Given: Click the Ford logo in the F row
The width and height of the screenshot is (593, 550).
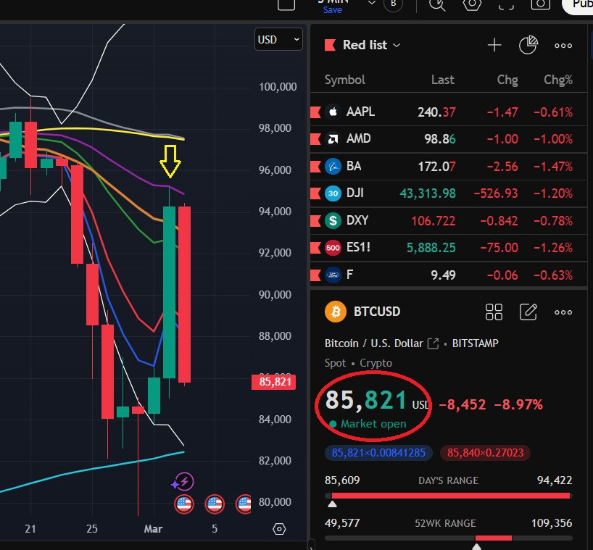Looking at the screenshot, I should 333,275.
